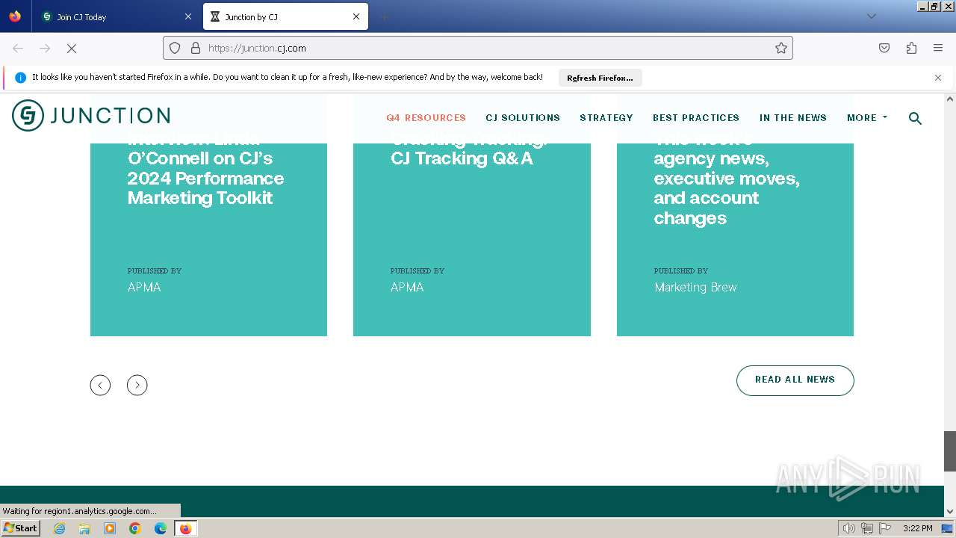The width and height of the screenshot is (956, 538).
Task: Go forward with the forward arrow
Action: point(45,48)
